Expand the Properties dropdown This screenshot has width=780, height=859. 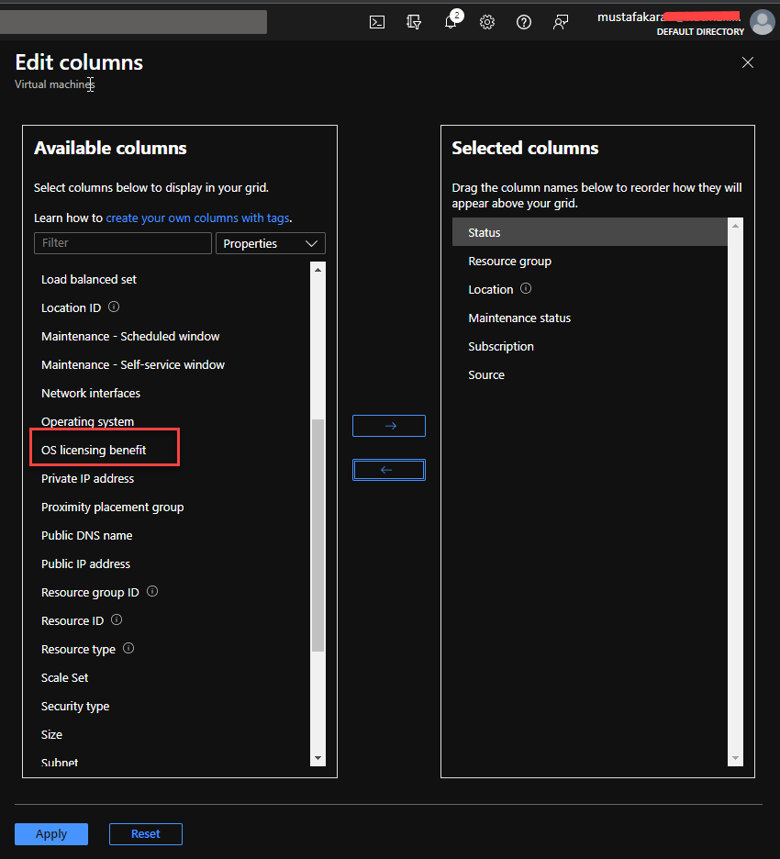pos(270,243)
